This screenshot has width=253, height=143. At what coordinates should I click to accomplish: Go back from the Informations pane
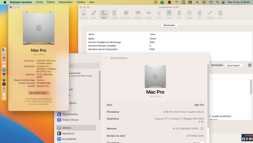point(106,58)
